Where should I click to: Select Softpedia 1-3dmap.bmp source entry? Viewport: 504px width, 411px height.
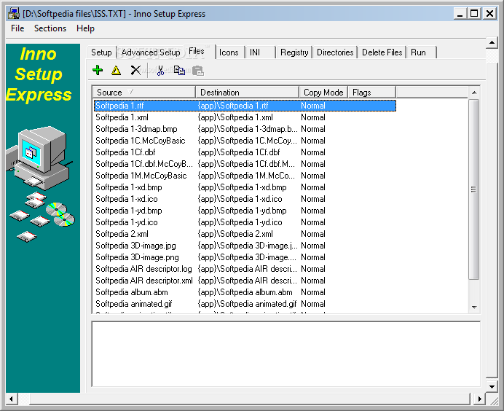[136, 129]
